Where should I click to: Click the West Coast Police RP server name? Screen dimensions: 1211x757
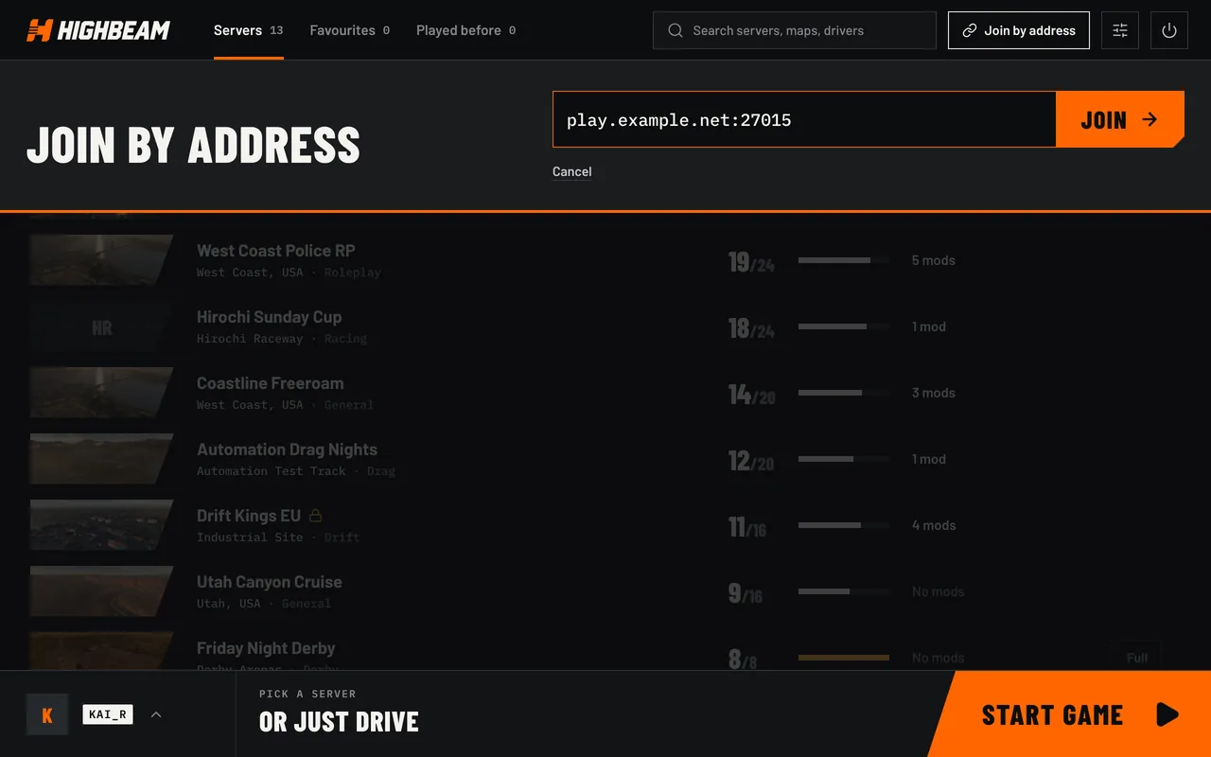[x=276, y=251]
